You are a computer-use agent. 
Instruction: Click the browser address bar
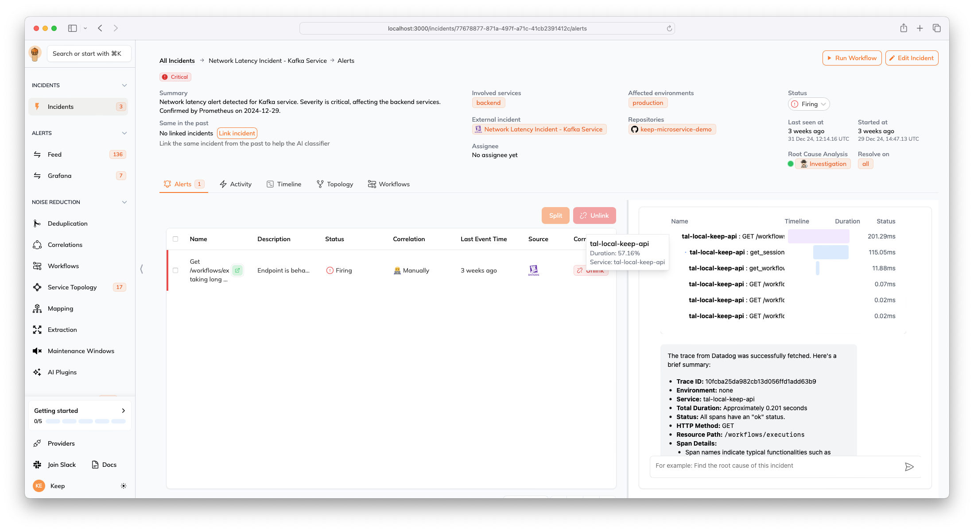[487, 28]
